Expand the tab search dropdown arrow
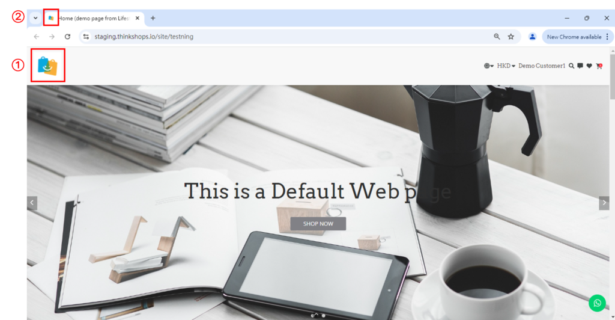The image size is (615, 320). pos(35,18)
